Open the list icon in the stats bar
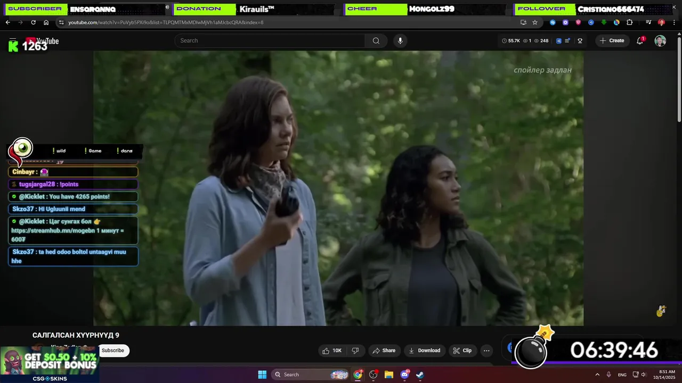This screenshot has width=682, height=383. point(568,40)
